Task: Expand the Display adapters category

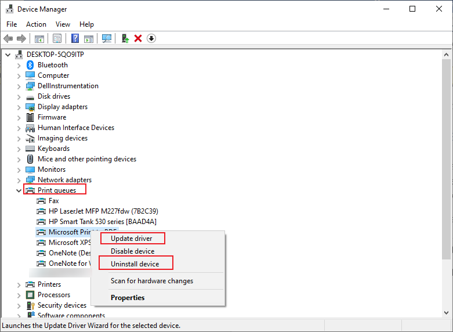Action: (x=19, y=107)
